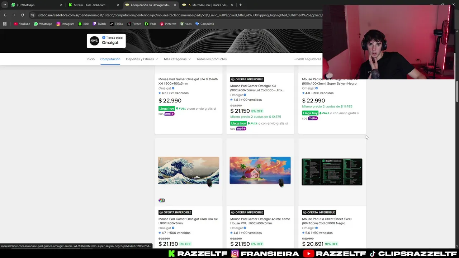Image resolution: width=459 pixels, height=258 pixels.
Task: Open Twitter bookmark
Action: (134, 24)
